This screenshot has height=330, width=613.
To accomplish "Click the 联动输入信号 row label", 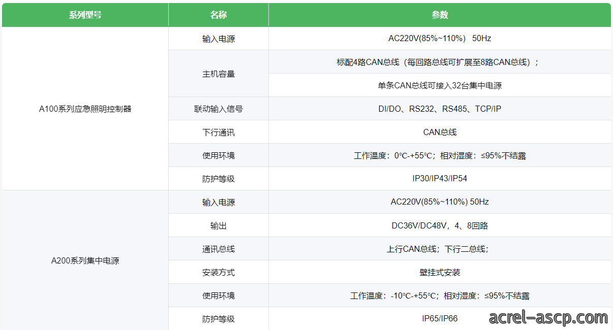I will tap(219, 109).
